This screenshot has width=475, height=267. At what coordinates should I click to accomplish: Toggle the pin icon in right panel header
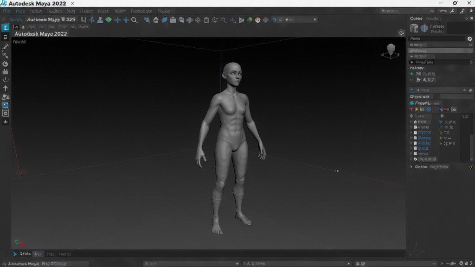(x=471, y=19)
